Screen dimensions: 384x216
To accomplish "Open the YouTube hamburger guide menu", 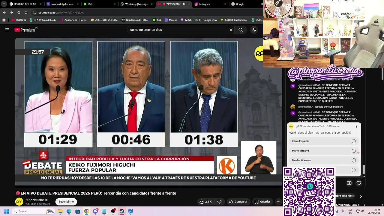I will pos(7,30).
